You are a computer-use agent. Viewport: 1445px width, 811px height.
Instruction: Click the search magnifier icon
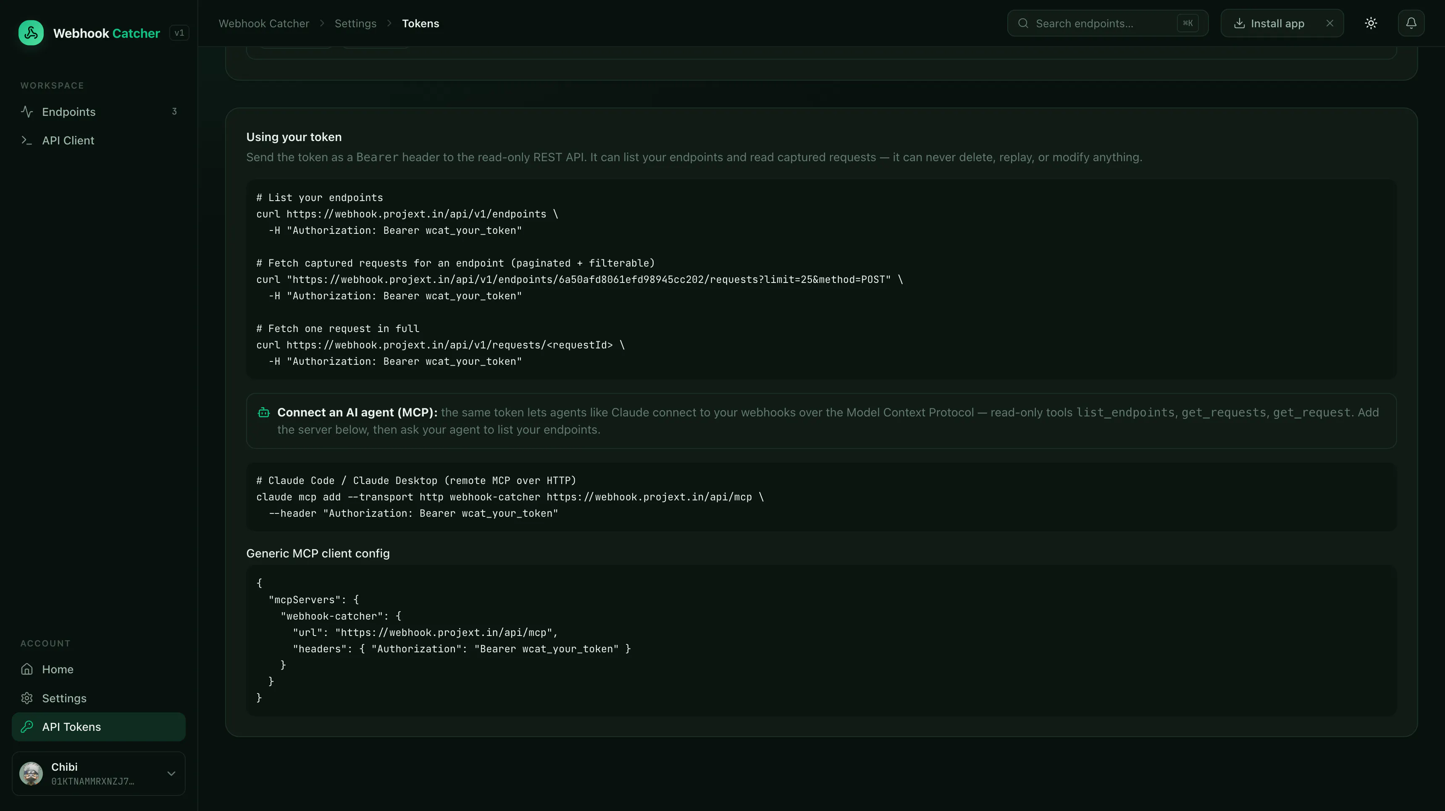[1022, 23]
